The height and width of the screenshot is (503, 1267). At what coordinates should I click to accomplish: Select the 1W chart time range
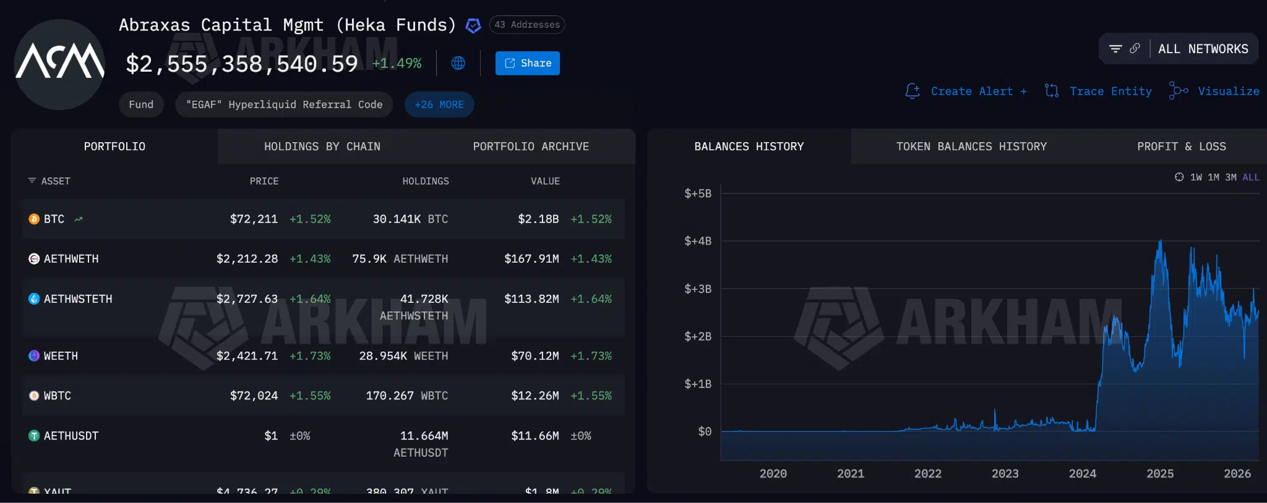coord(1196,177)
